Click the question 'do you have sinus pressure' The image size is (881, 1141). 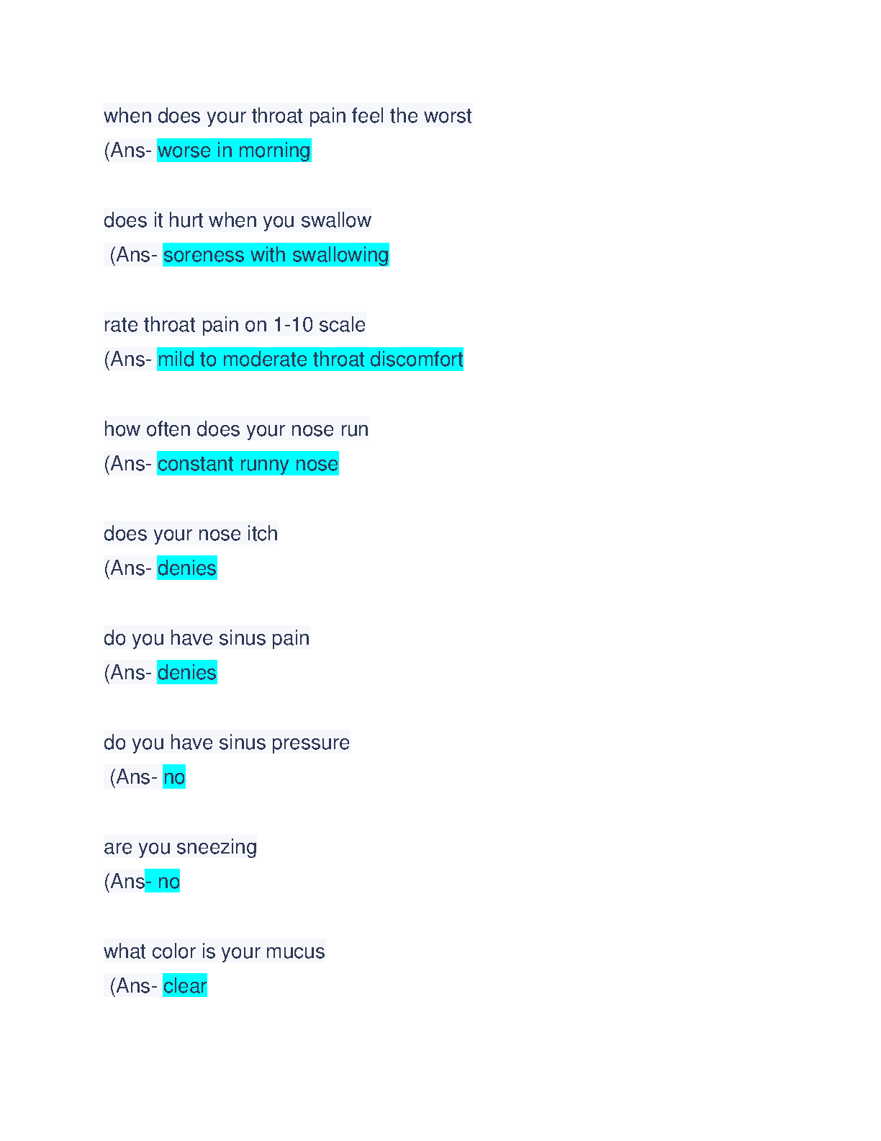click(227, 743)
